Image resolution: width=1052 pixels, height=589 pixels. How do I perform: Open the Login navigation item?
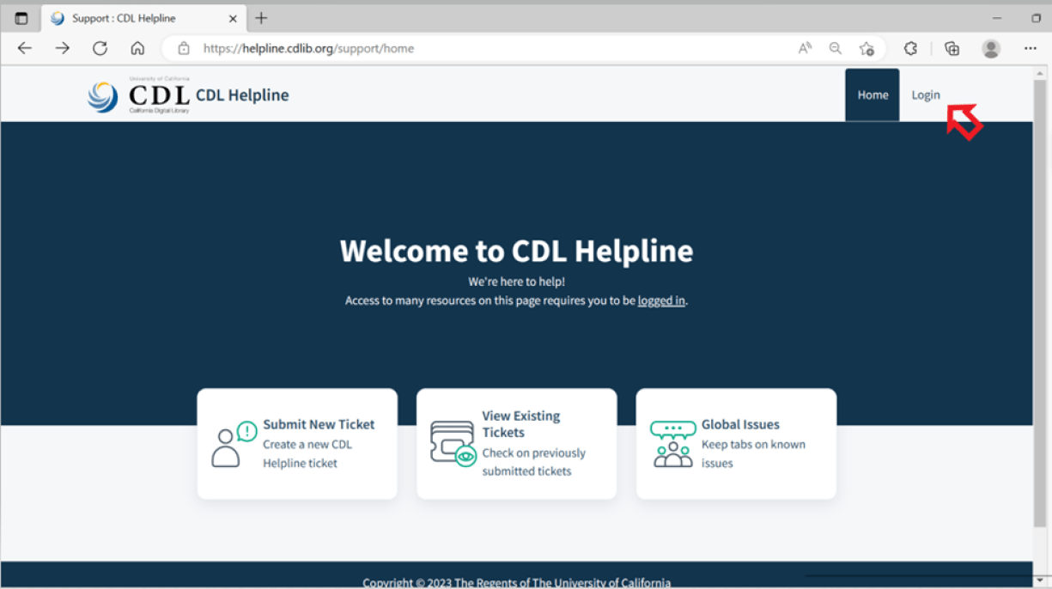926,95
